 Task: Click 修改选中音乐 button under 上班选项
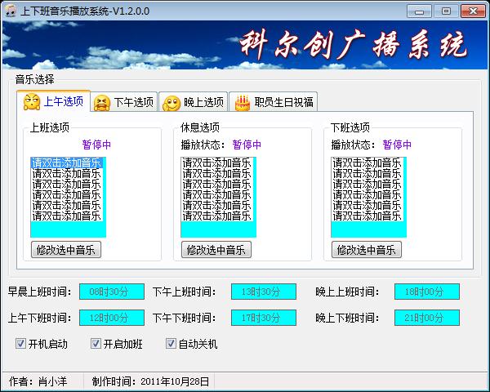point(65,250)
